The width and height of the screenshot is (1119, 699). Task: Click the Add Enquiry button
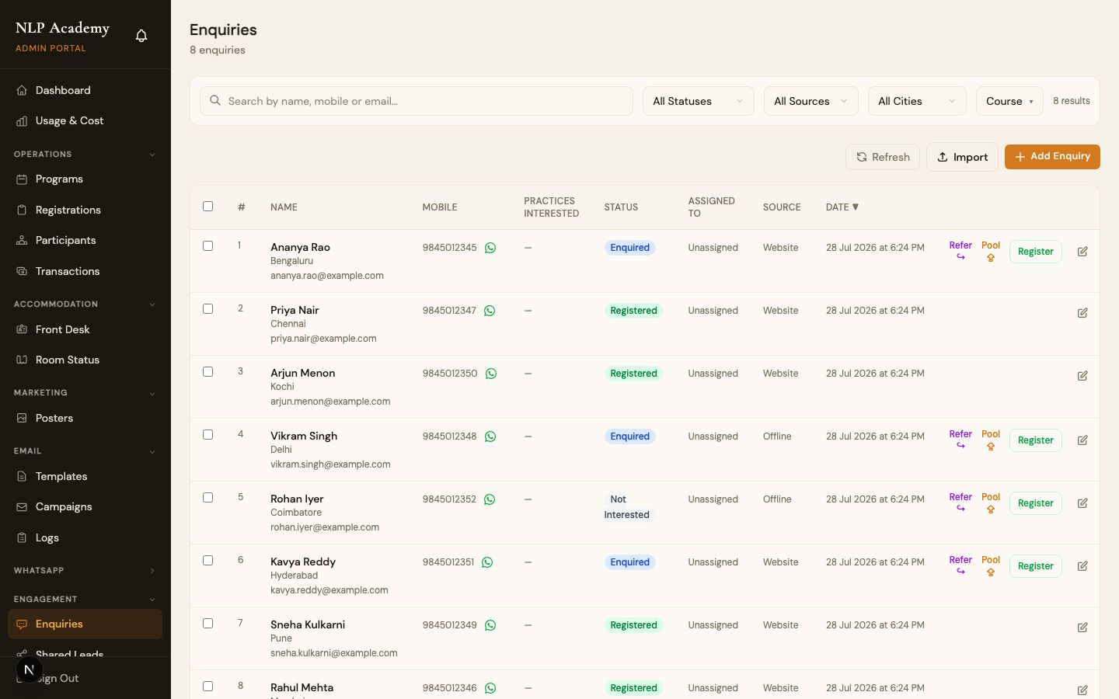[1052, 156]
